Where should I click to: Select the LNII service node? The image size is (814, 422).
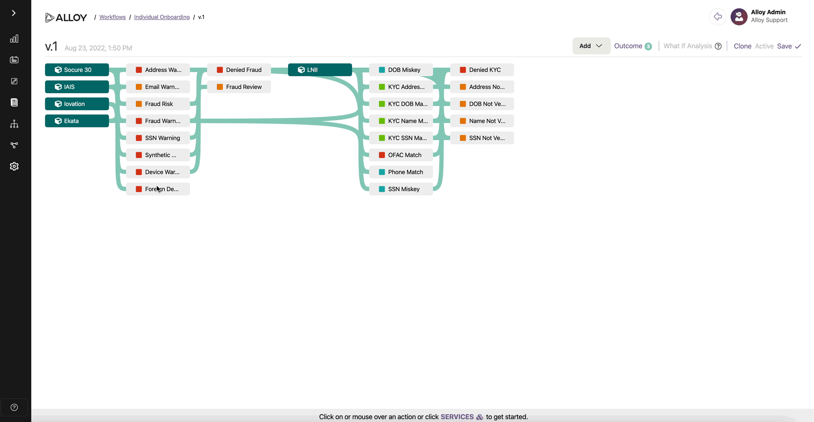click(x=320, y=70)
